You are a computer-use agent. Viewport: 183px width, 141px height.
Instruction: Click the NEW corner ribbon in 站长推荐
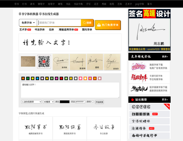point(167,106)
